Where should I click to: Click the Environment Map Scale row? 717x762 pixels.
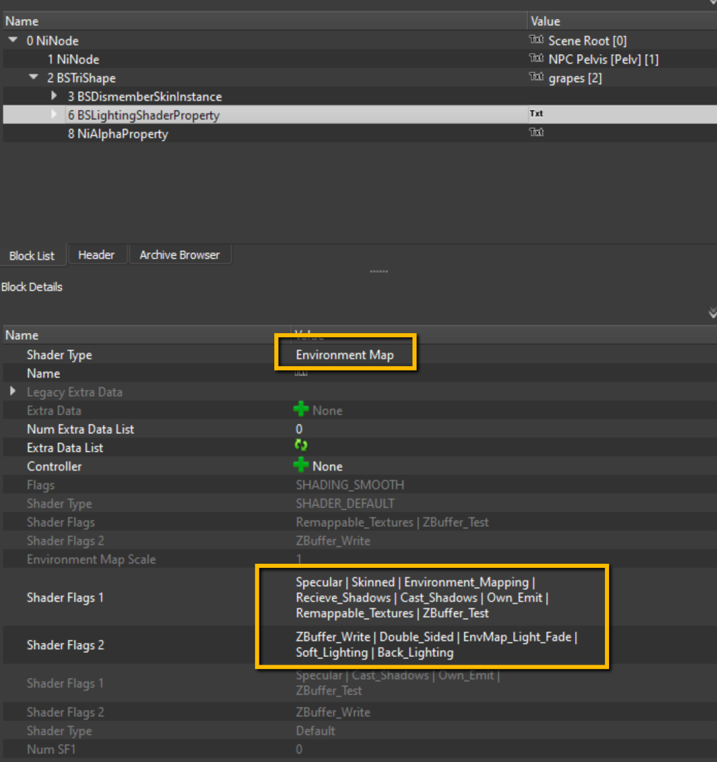[x=360, y=560]
